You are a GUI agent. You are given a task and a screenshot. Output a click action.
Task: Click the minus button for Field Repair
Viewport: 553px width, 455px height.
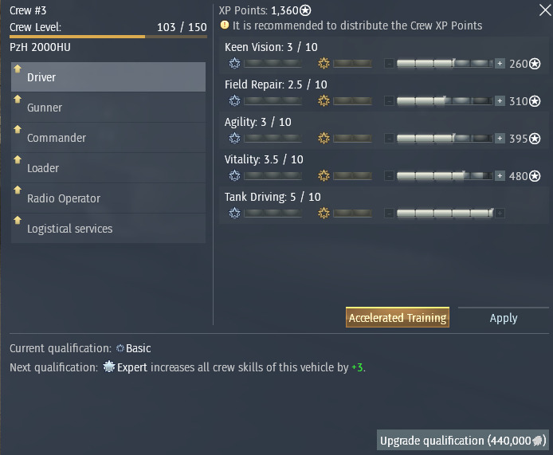coord(389,101)
